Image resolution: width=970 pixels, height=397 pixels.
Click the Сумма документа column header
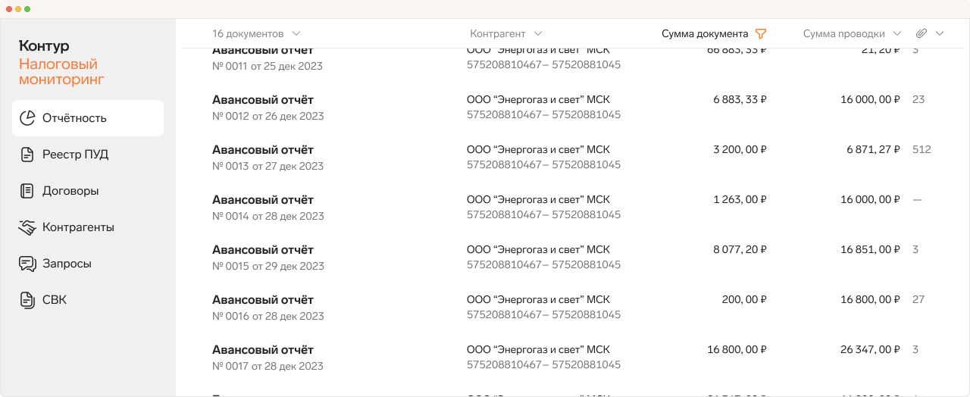point(705,33)
